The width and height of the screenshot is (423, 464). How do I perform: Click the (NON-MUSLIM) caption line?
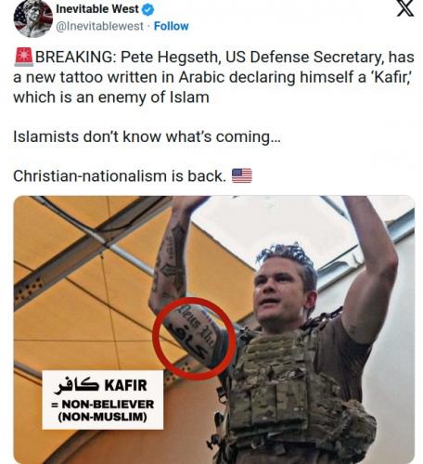point(103,417)
